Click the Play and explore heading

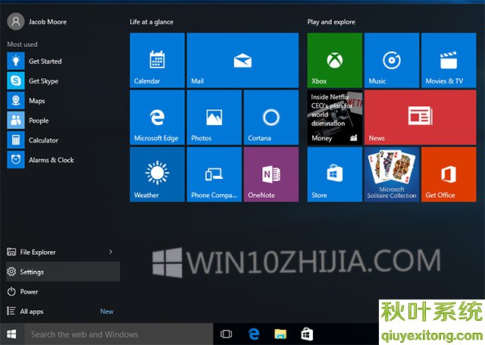tap(331, 22)
